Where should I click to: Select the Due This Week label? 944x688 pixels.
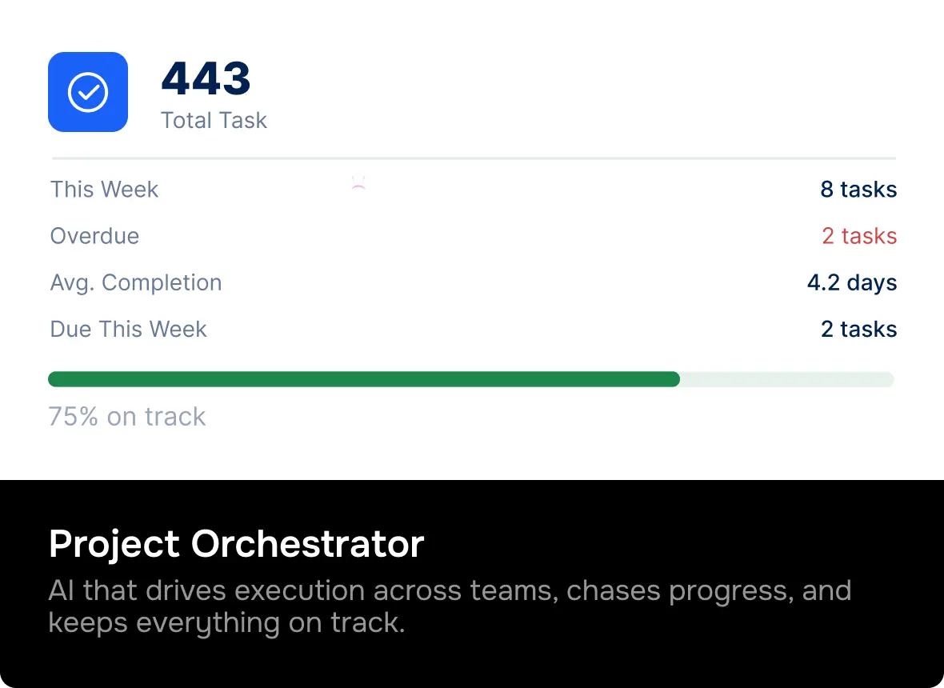tap(128, 329)
